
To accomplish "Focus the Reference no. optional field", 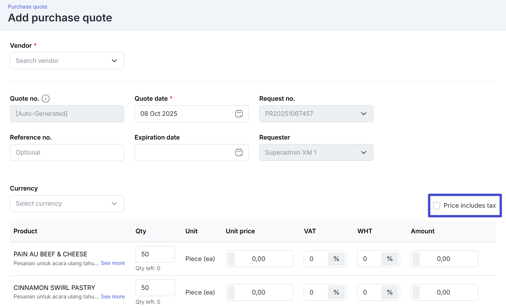I will [x=67, y=153].
